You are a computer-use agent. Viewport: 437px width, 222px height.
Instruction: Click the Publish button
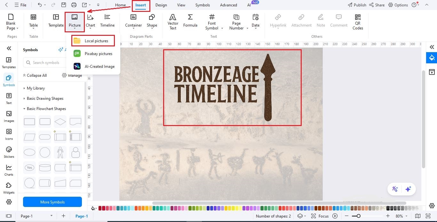pyautogui.click(x=357, y=5)
